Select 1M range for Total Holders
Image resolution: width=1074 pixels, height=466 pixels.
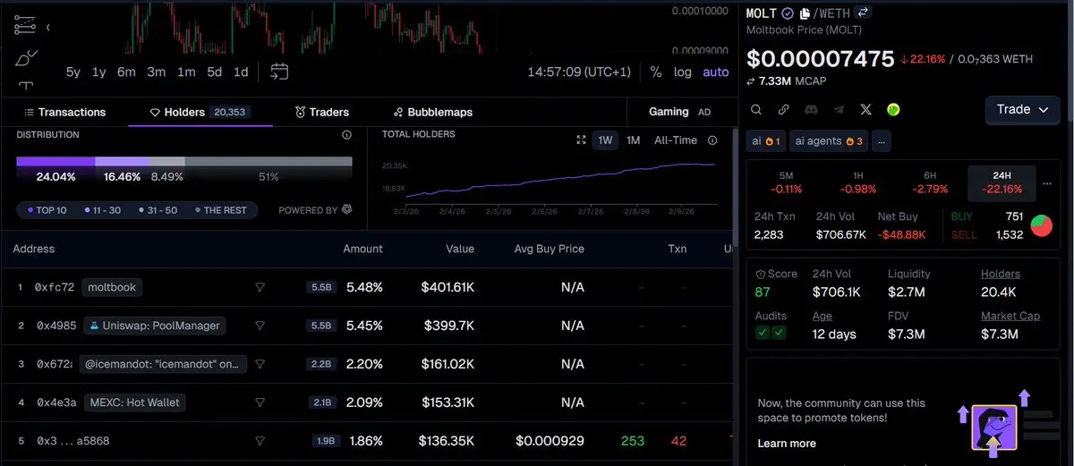633,140
